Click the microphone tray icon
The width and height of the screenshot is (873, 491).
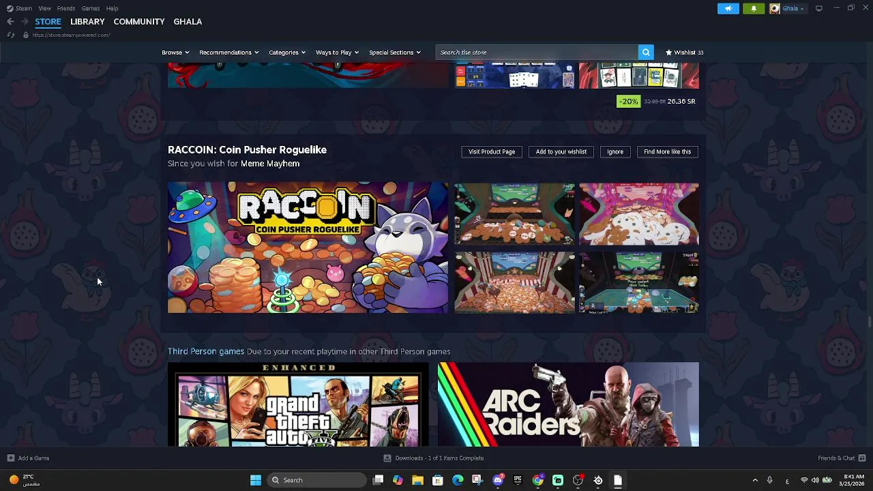point(770,480)
